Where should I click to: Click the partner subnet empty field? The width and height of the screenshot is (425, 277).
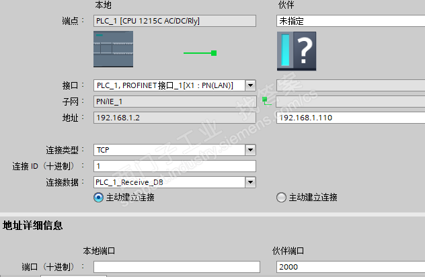tap(351, 102)
